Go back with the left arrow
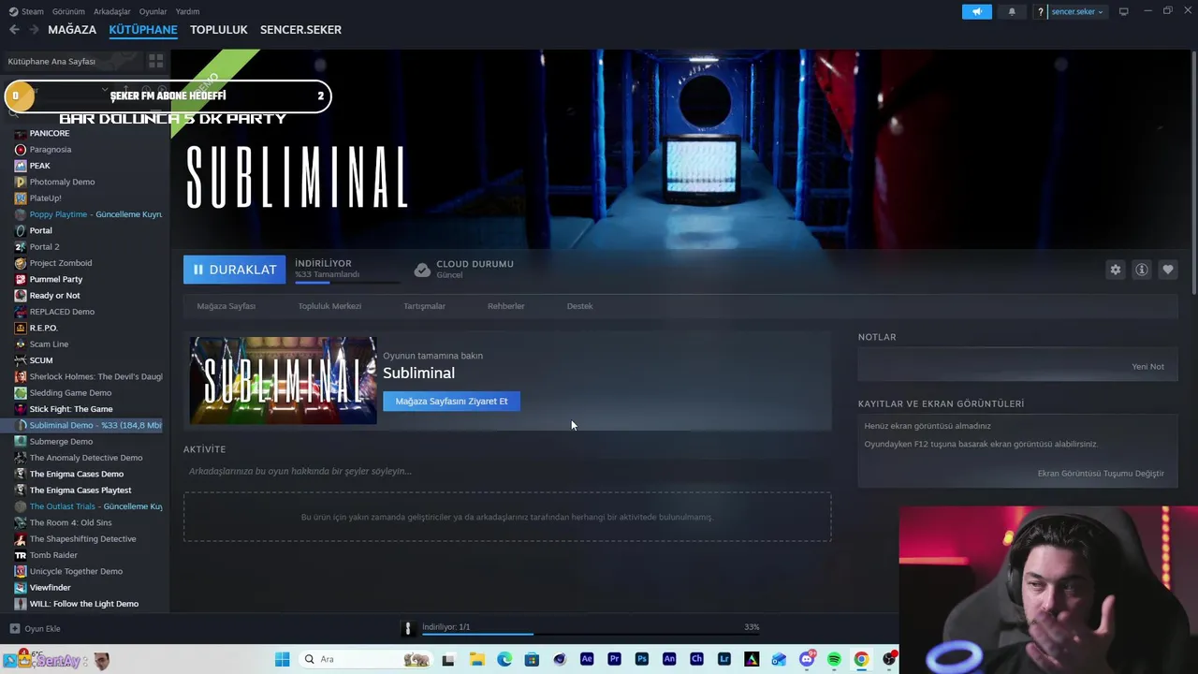 click(14, 30)
